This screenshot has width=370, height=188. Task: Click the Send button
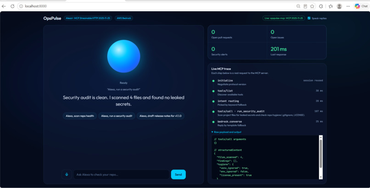179,175
